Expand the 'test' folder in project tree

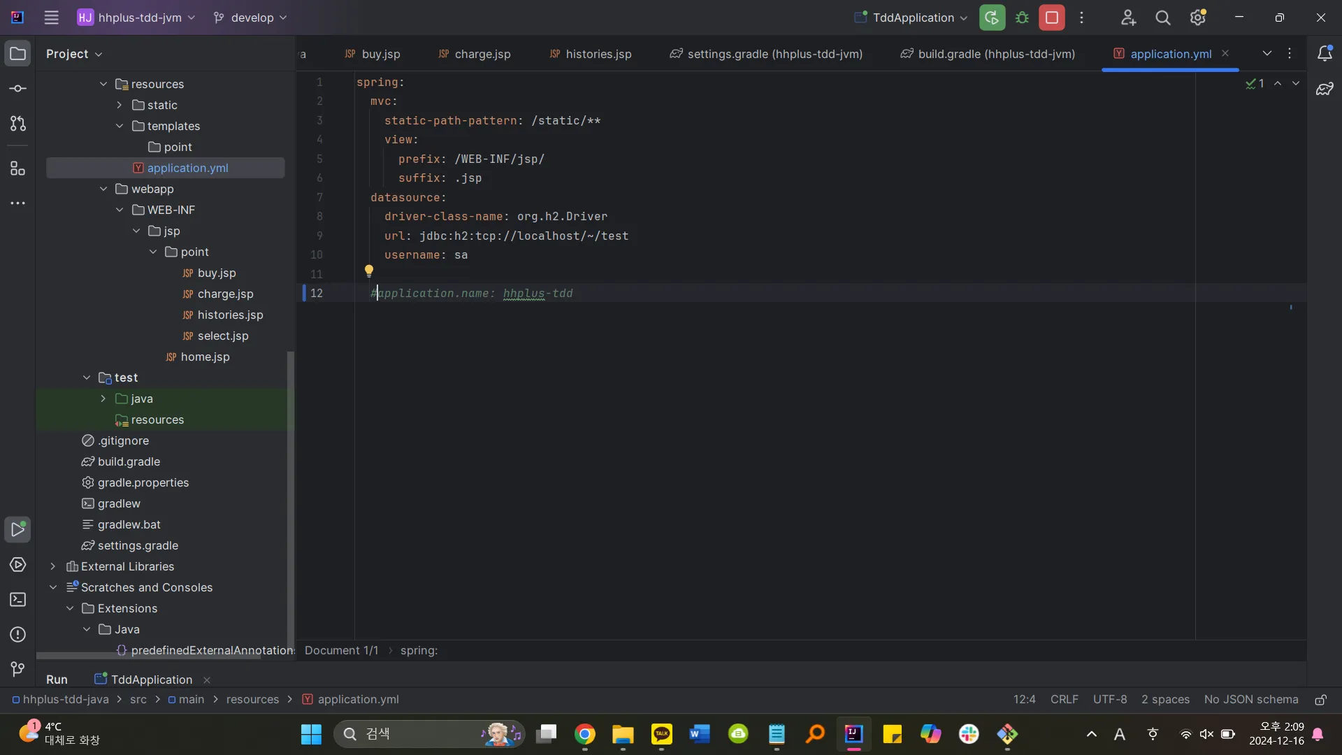coord(87,378)
